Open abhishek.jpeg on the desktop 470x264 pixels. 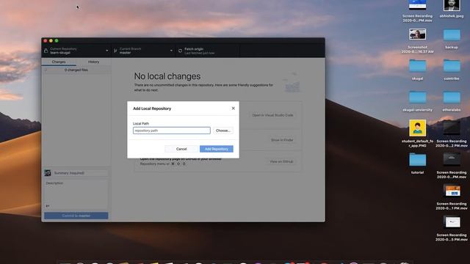(x=452, y=10)
